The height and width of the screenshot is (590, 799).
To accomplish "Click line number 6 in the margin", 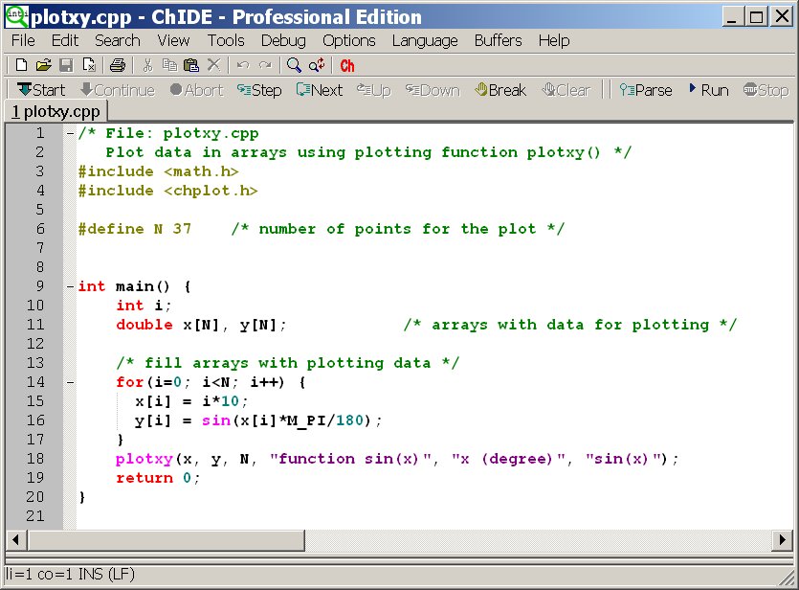I will [x=40, y=229].
